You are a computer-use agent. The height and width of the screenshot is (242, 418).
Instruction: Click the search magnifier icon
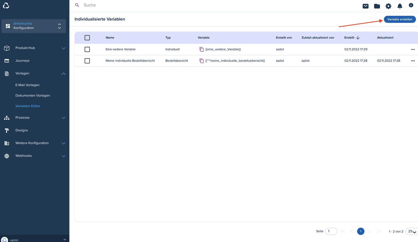(77, 5)
